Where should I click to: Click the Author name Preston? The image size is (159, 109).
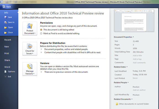(x=136, y=87)
